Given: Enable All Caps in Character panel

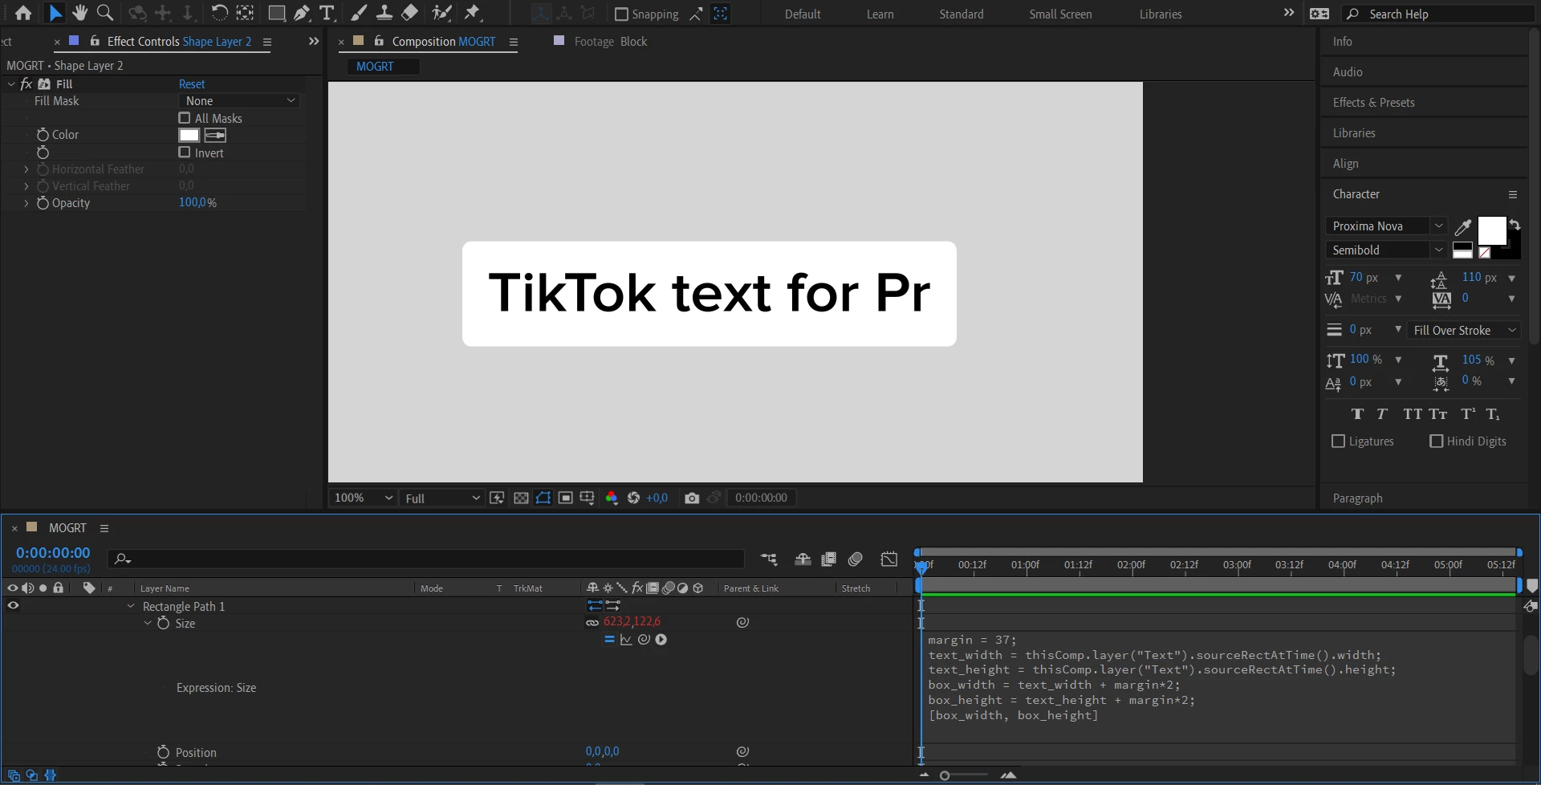Looking at the screenshot, I should [1413, 414].
